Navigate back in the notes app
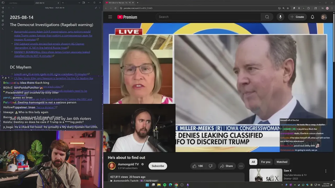Screen dimensions: 335x188 coord(9,8)
